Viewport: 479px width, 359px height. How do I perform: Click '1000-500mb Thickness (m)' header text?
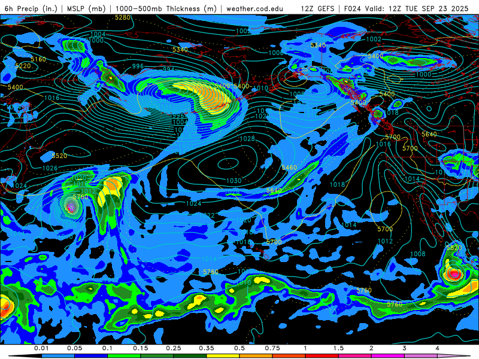(x=166, y=8)
